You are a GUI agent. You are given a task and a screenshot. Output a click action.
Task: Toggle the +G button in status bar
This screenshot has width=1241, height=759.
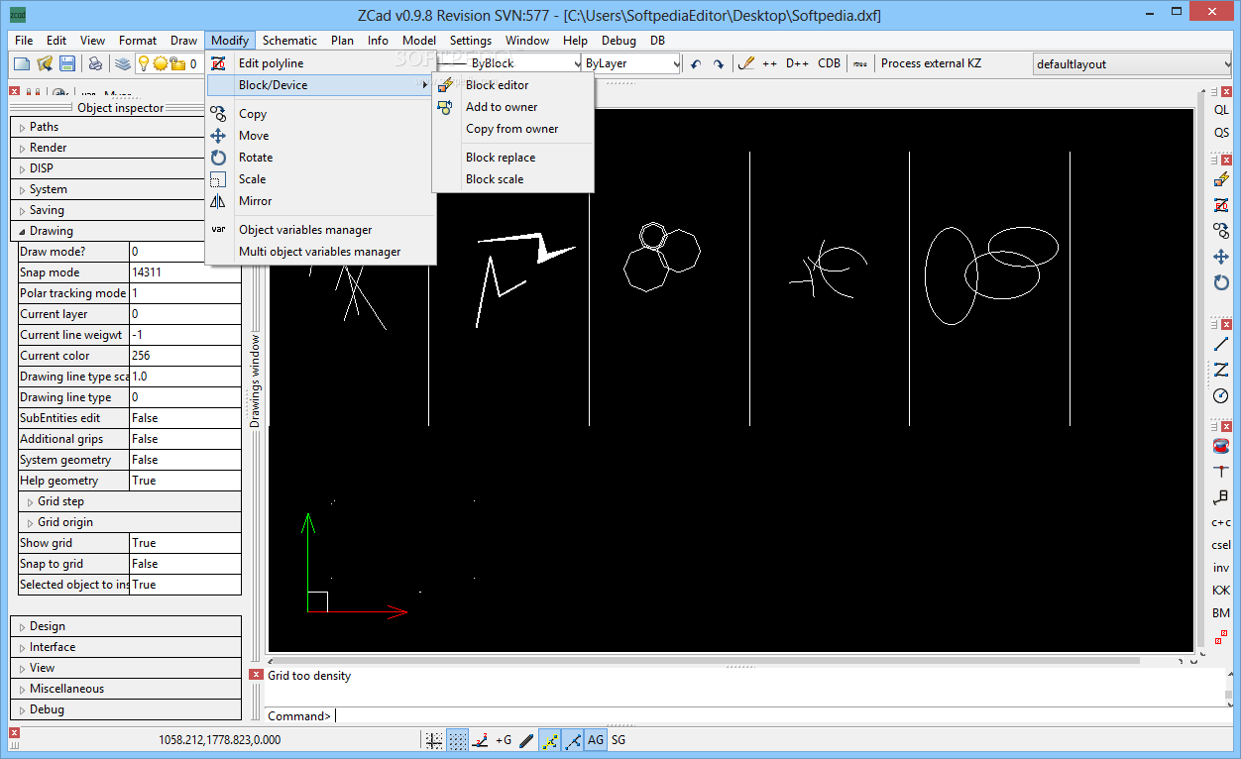click(504, 739)
